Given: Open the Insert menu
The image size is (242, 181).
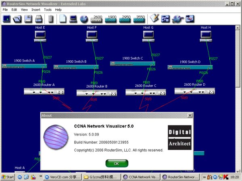Looking at the screenshot, I should point(35,9).
